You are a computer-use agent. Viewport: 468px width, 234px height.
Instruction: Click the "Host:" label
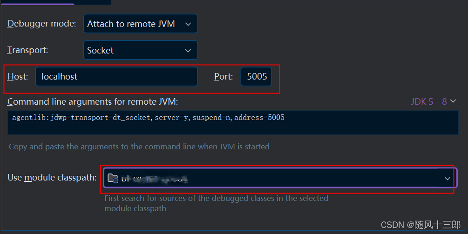(x=18, y=77)
